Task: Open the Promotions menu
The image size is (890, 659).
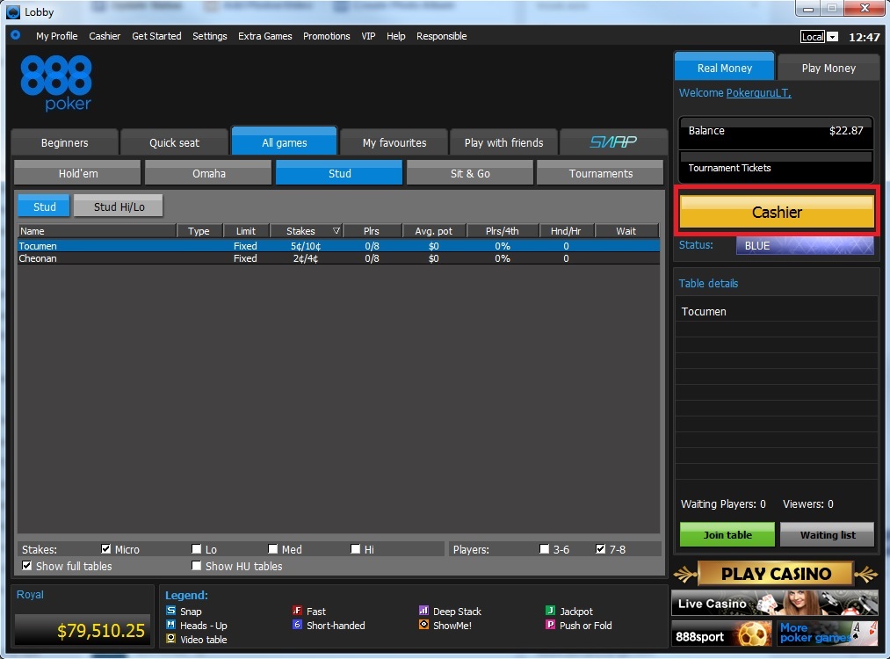Action: coord(326,36)
